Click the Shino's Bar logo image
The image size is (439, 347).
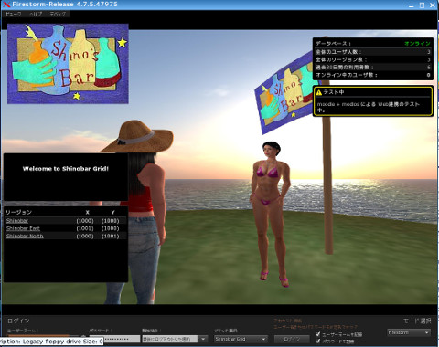(x=68, y=64)
